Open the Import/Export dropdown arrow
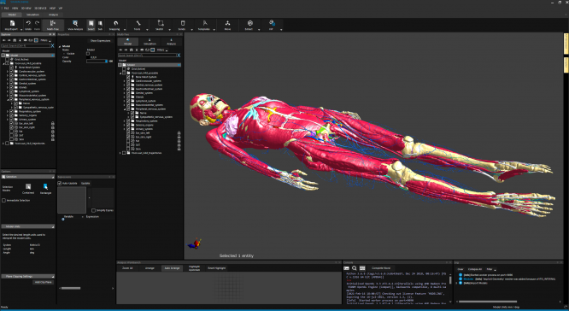 pos(21,29)
